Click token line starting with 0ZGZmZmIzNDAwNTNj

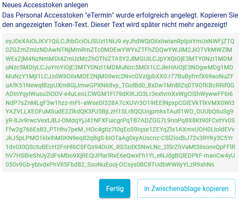pos(119,50)
